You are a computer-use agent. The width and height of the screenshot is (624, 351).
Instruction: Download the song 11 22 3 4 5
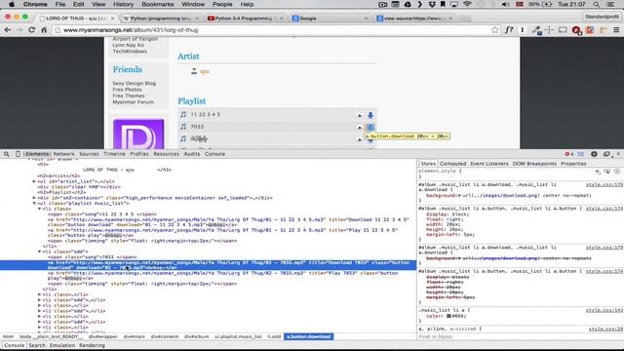370,115
